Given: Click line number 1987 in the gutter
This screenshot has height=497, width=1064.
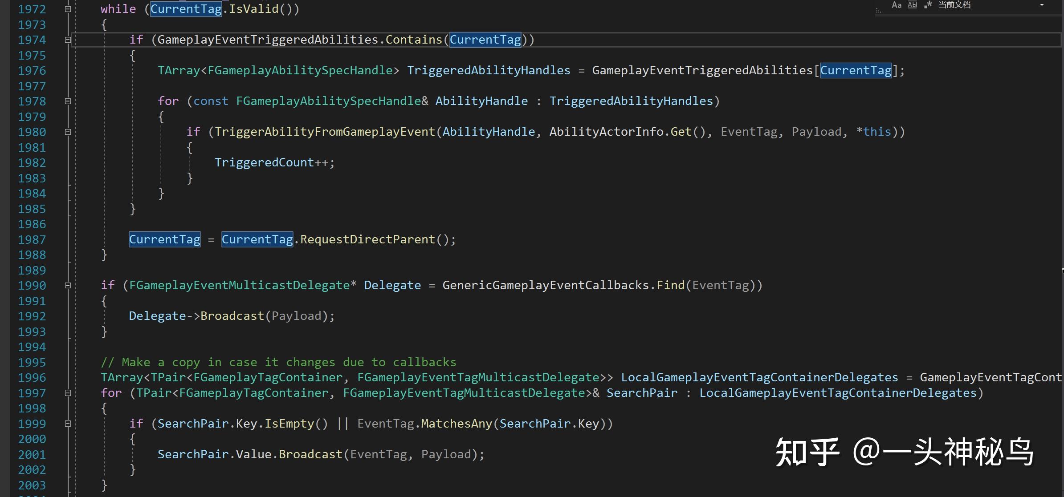Looking at the screenshot, I should [x=32, y=240].
